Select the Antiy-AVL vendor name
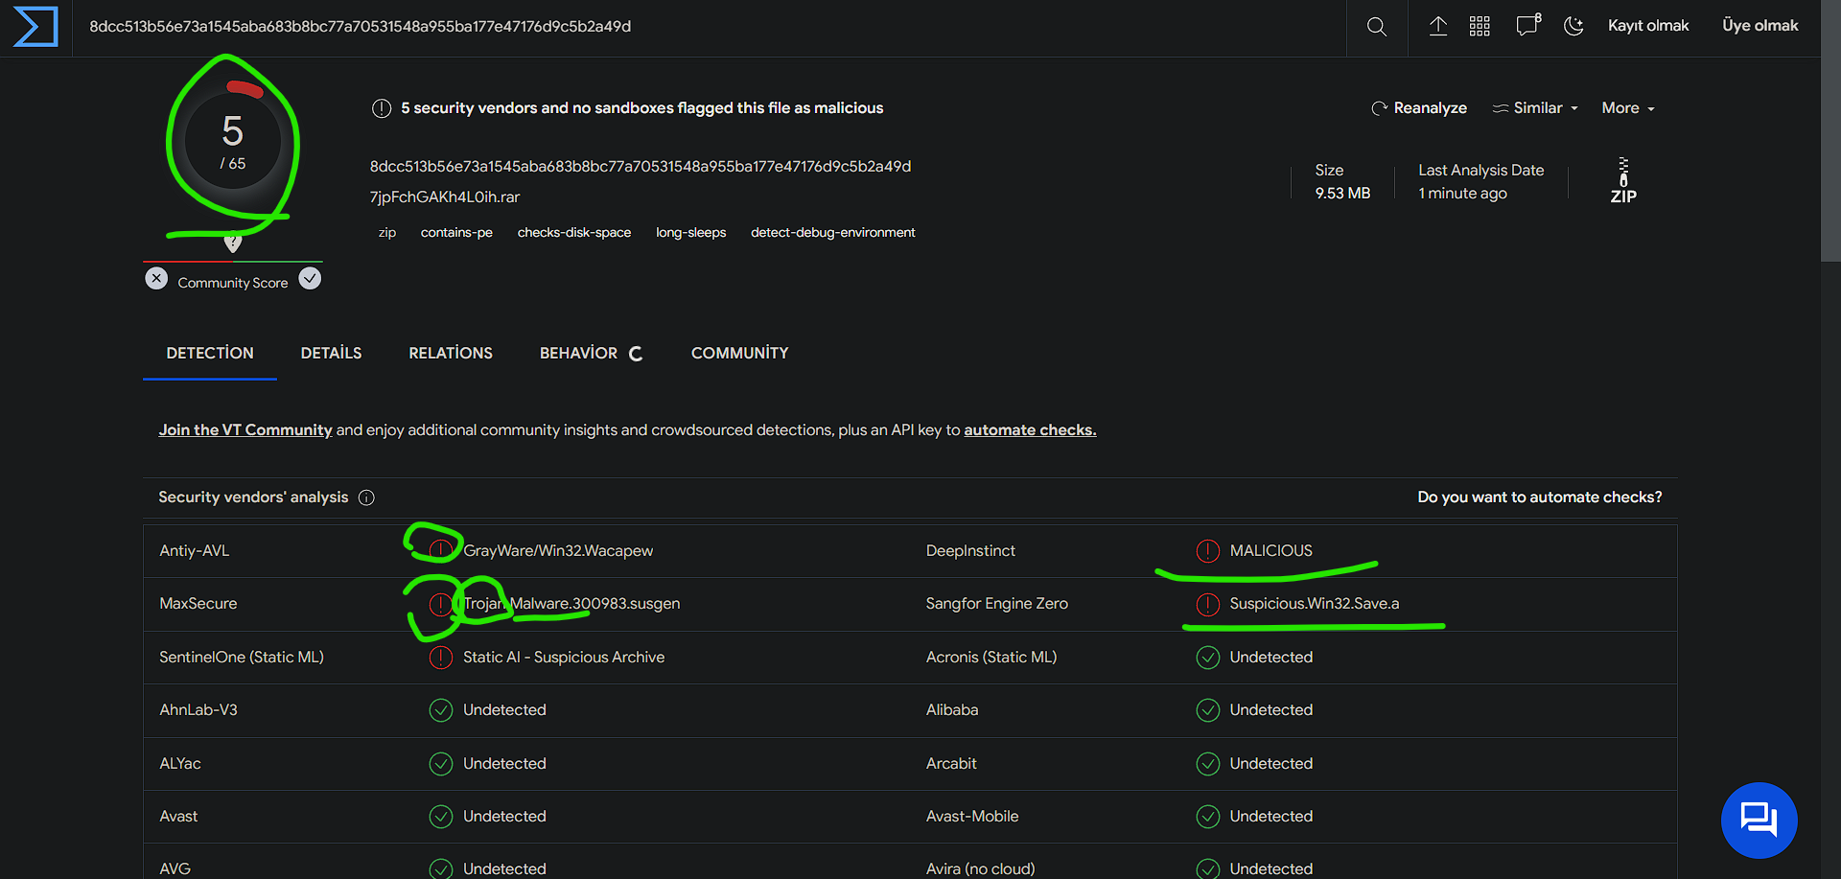Viewport: 1841px width, 879px height. 195,551
